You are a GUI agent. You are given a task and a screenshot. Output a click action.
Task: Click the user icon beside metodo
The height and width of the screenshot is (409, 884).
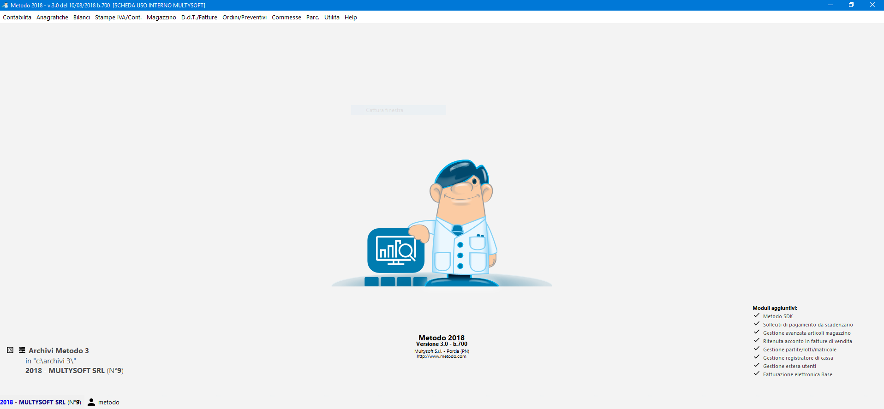(x=91, y=402)
